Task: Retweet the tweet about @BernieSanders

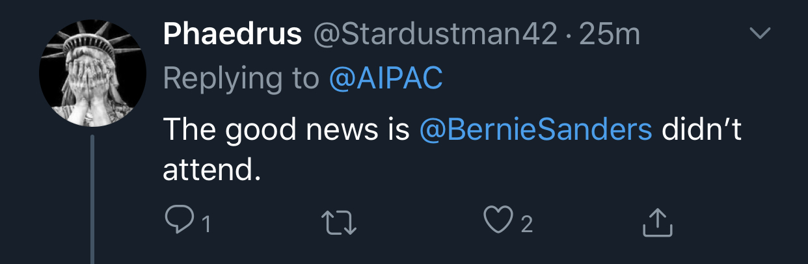Action: (x=339, y=223)
